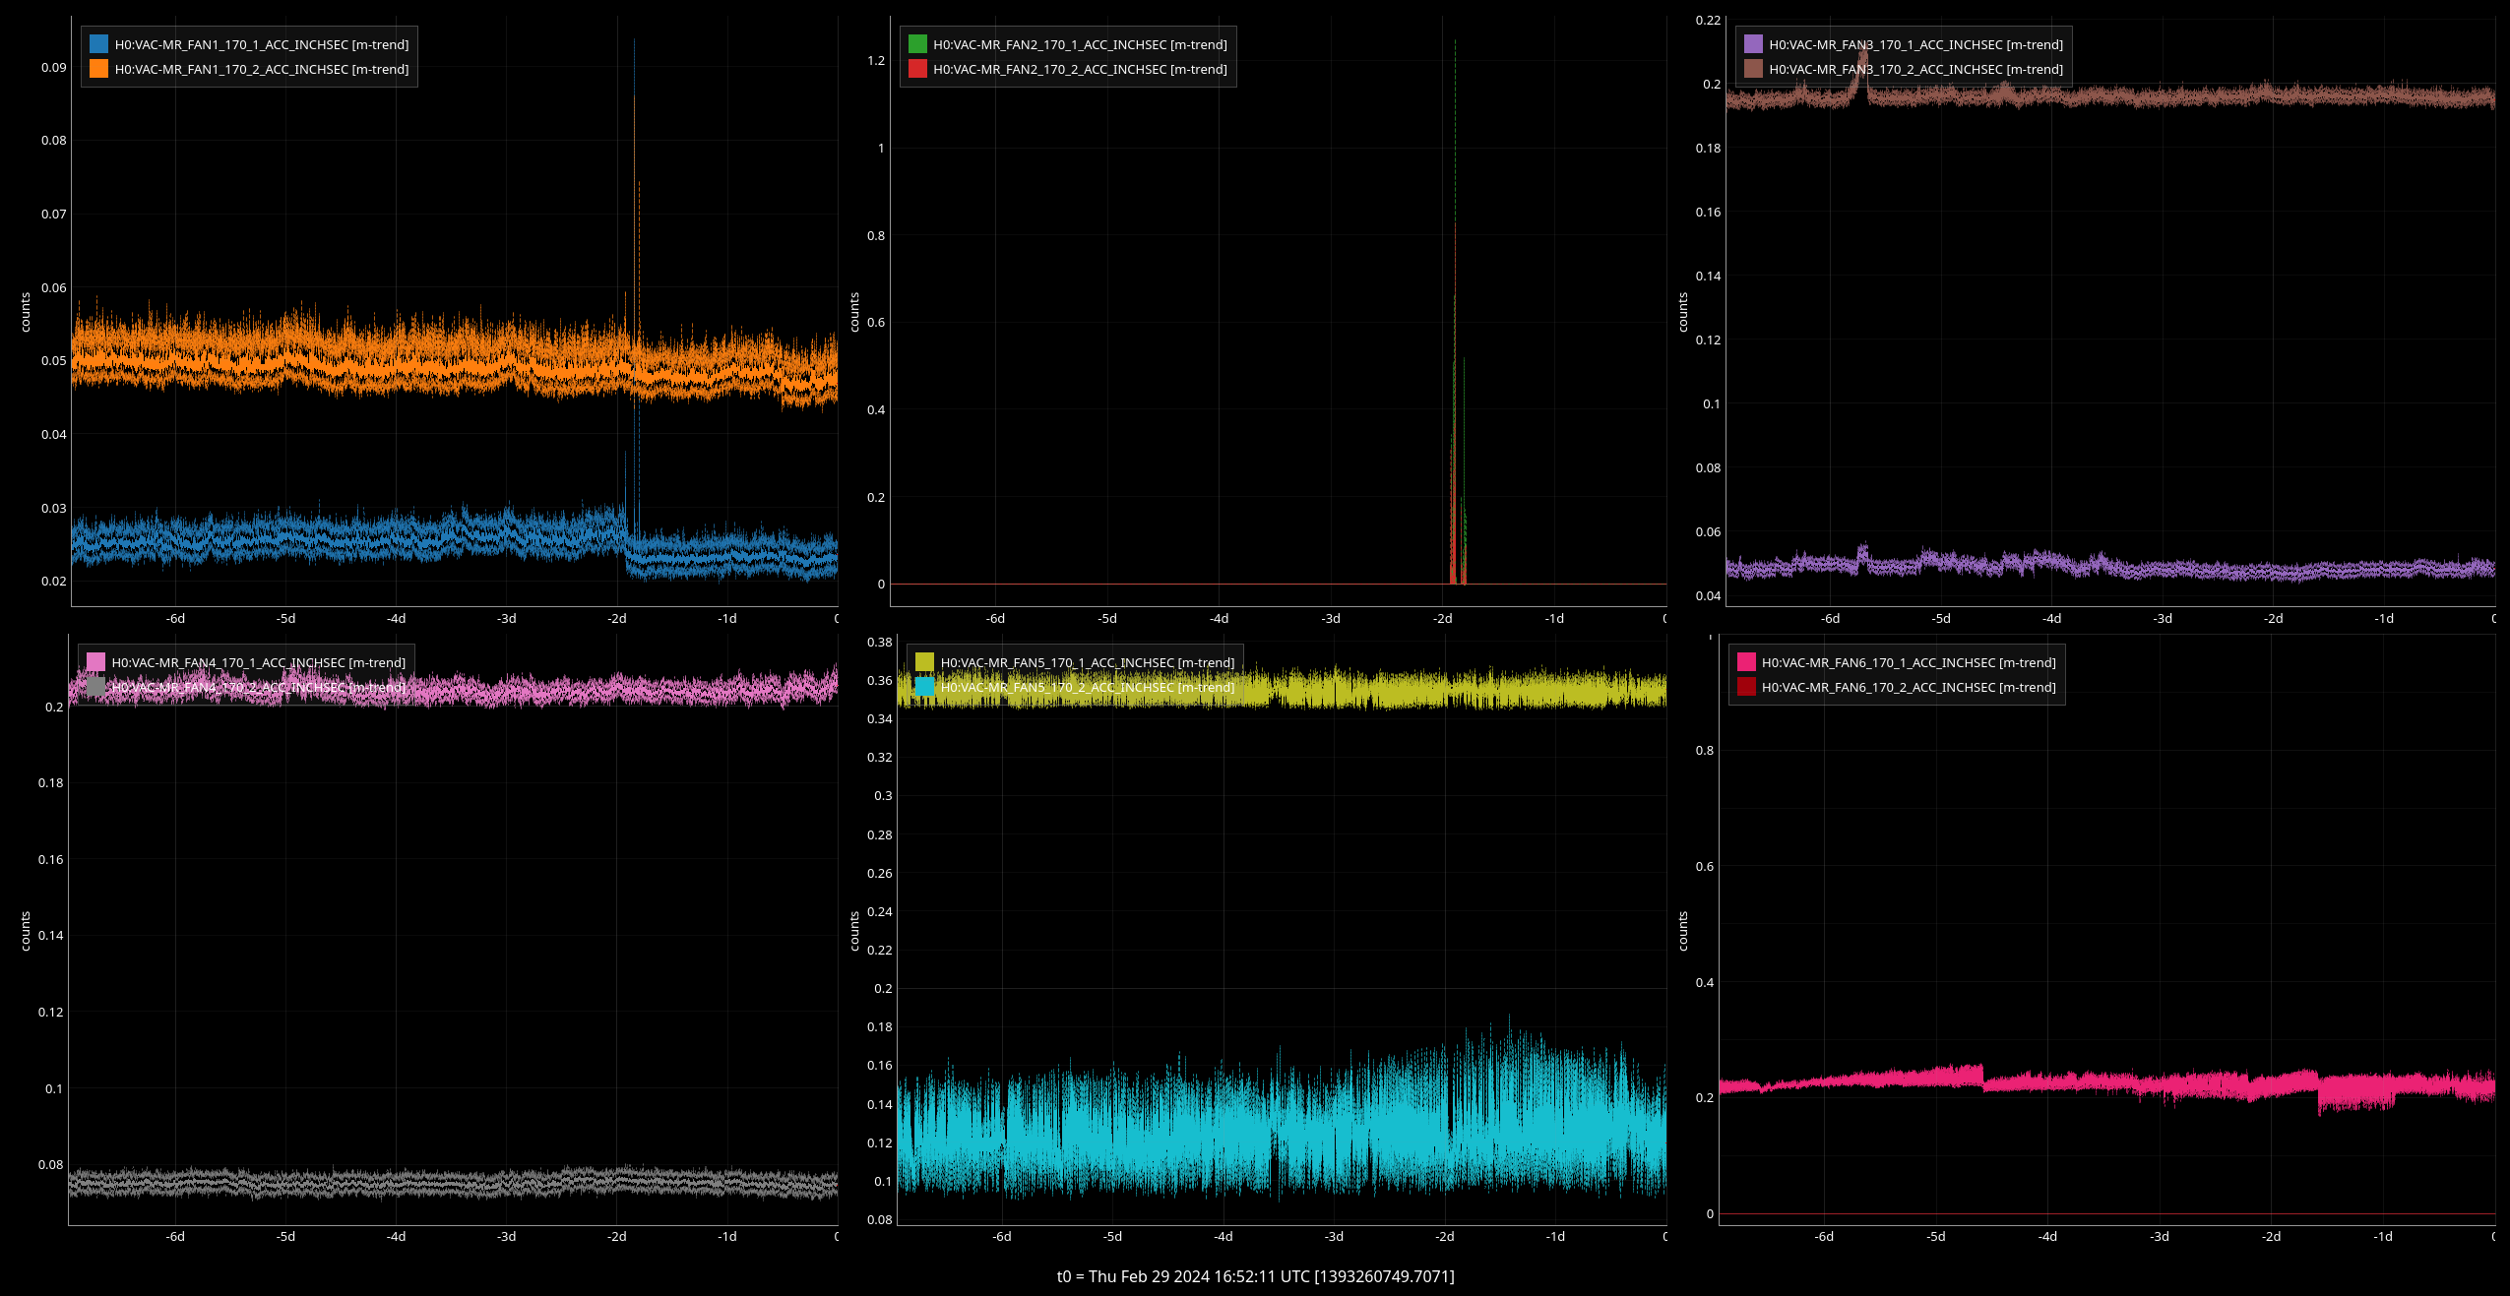Click the H0:VAC-MR_FAN2_170_2_ACC_INCHSEC legend text
Image resolution: width=2510 pixels, height=1296 pixels.
[x=1080, y=69]
